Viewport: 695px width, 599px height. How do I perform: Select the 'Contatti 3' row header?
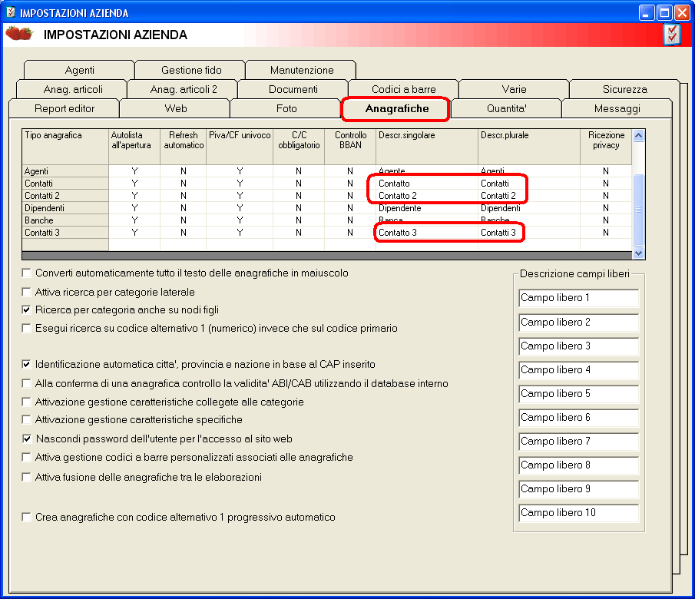65,233
